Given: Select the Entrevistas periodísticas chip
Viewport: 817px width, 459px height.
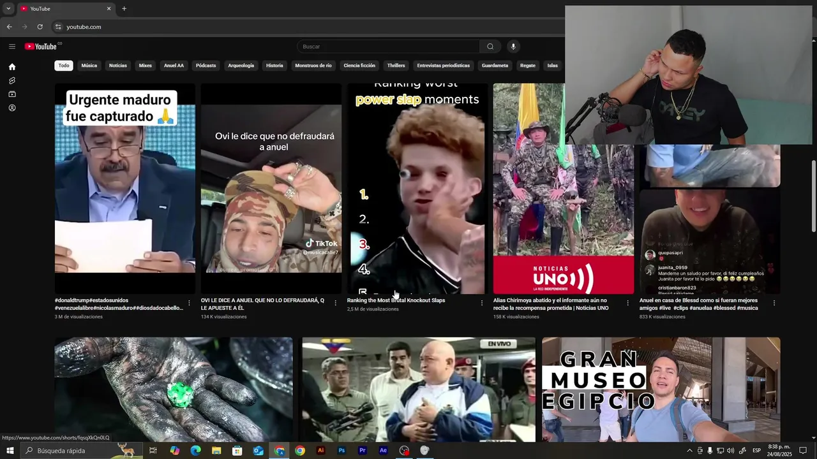Looking at the screenshot, I should click(x=444, y=66).
